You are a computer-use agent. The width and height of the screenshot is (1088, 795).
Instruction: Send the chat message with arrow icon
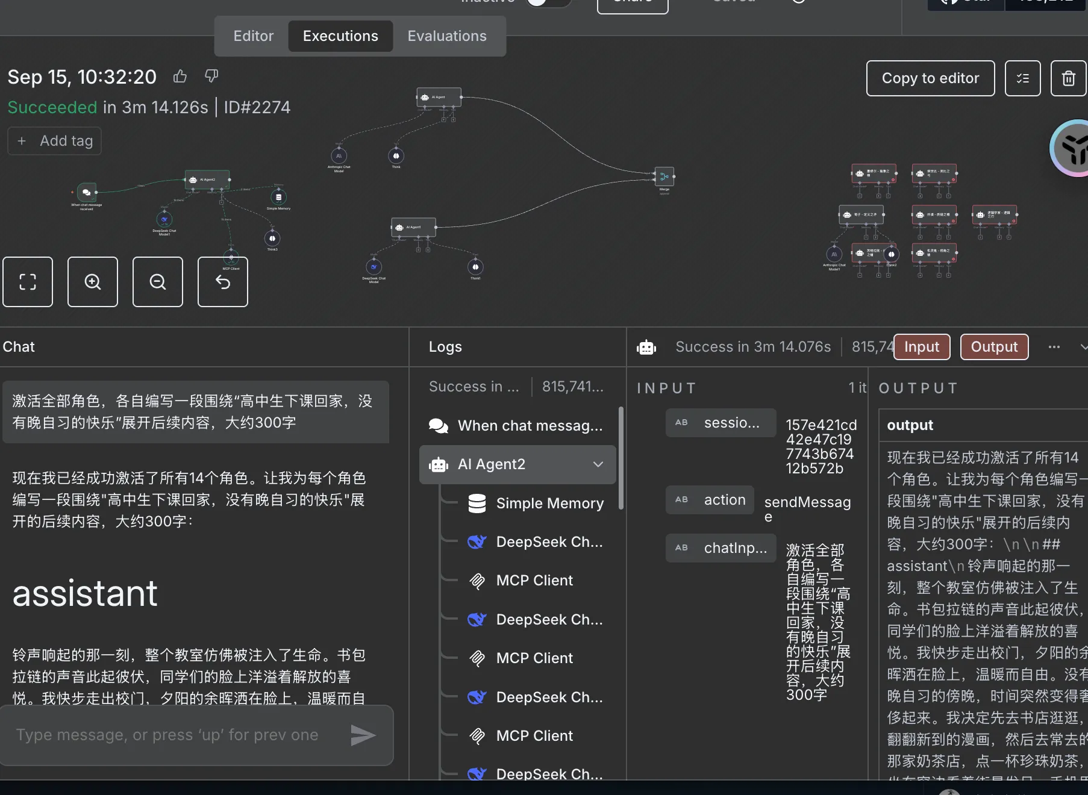click(363, 735)
